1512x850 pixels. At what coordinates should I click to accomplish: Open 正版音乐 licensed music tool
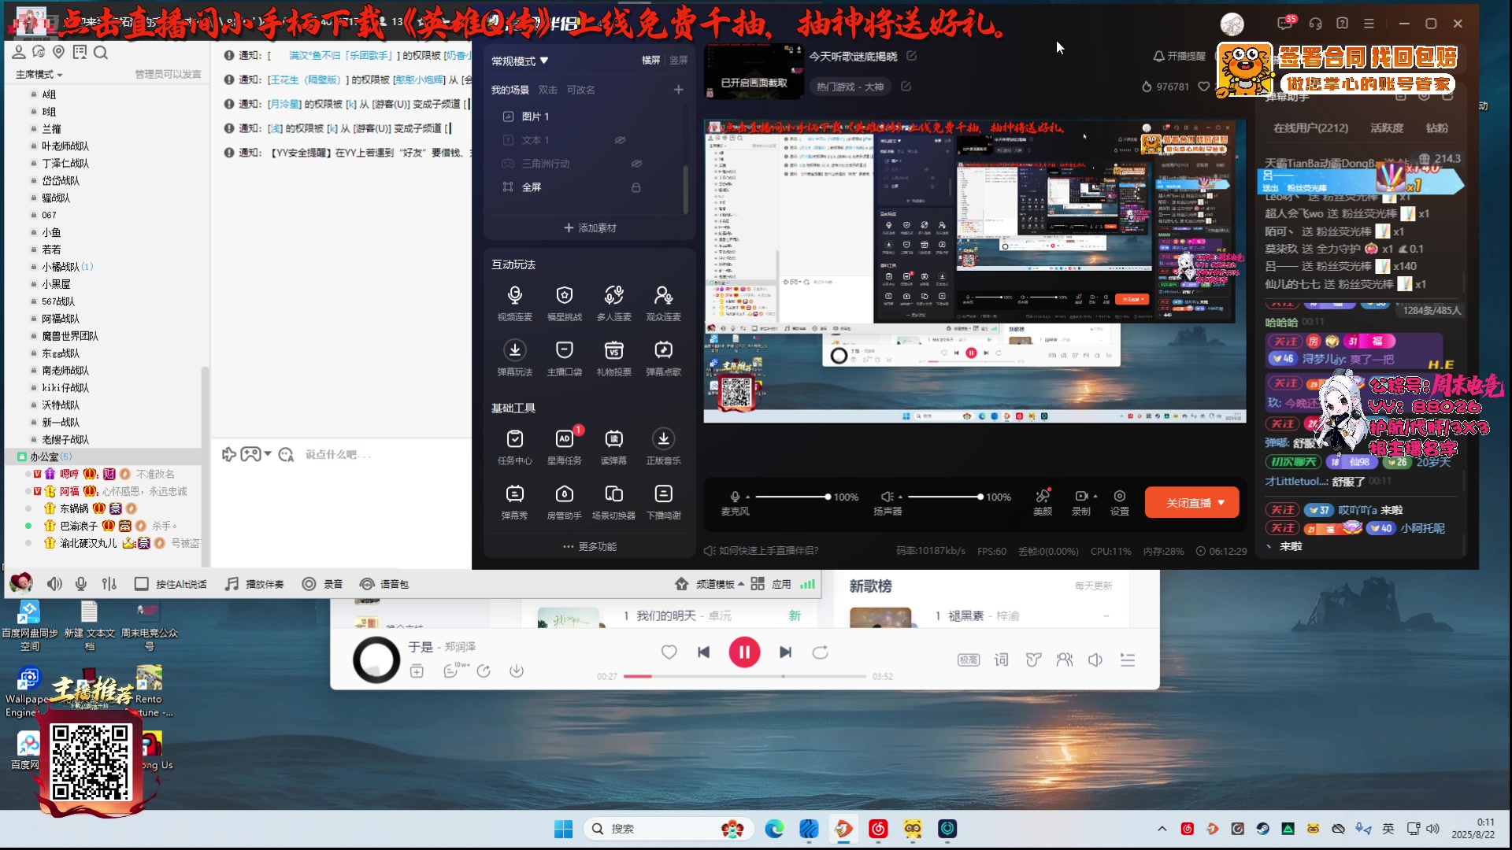[663, 446]
